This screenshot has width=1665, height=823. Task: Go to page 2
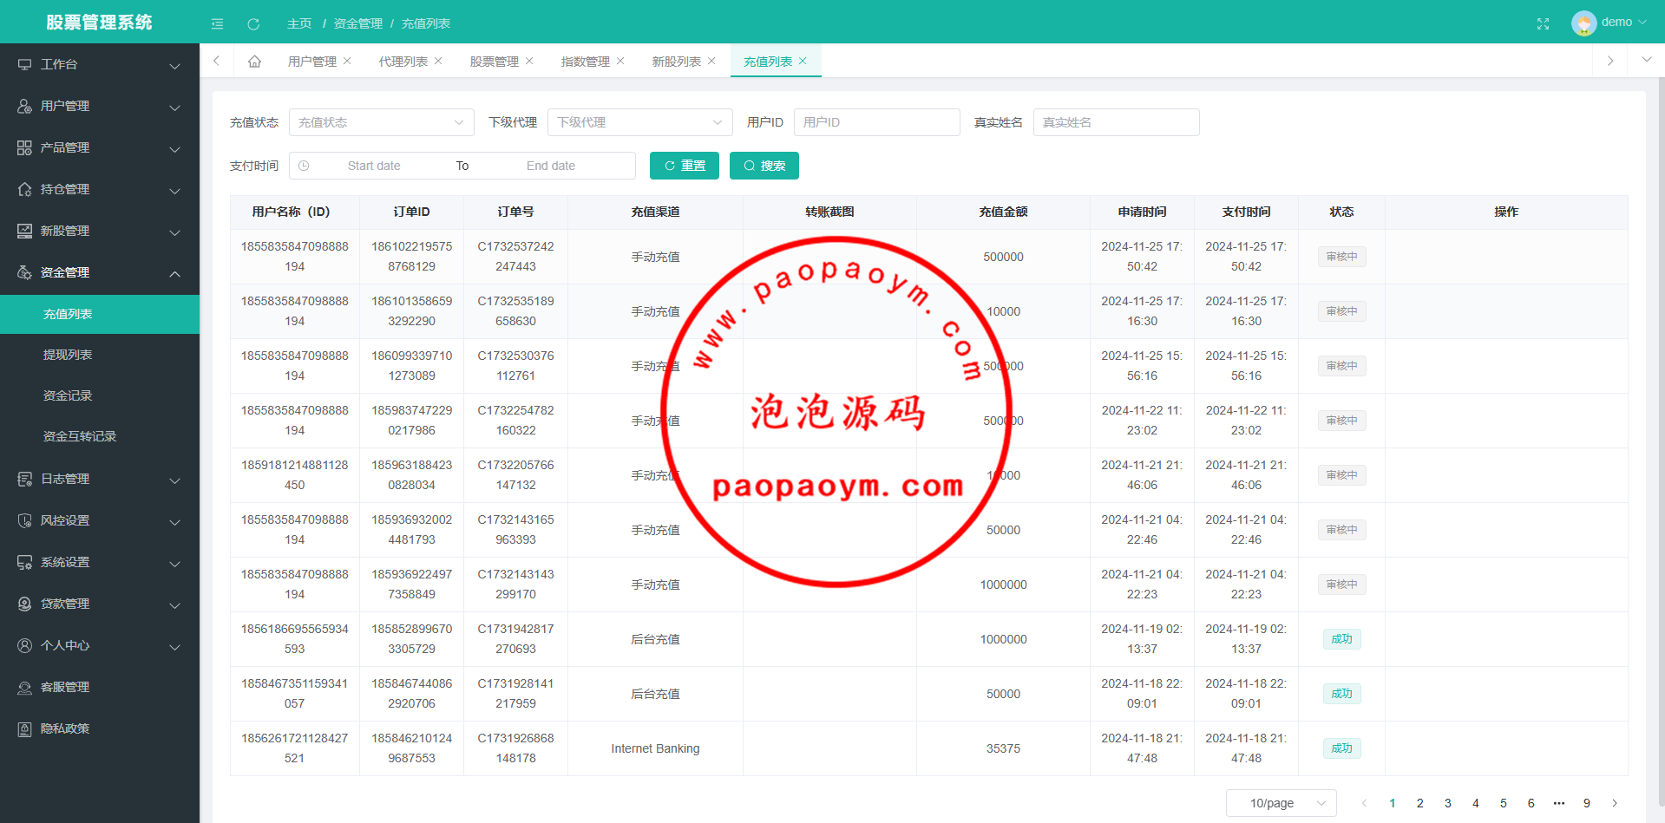coord(1420,803)
